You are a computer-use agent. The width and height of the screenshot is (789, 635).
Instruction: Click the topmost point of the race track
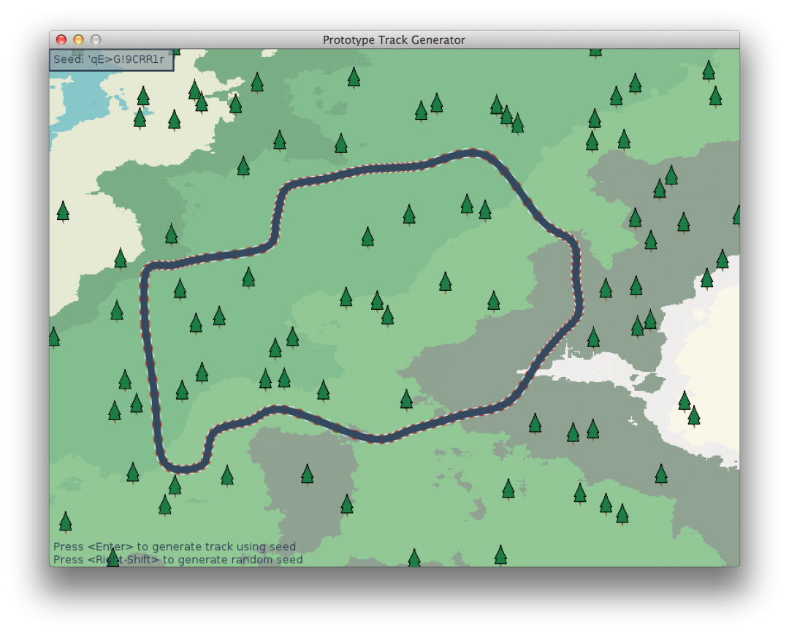pyautogui.click(x=471, y=153)
